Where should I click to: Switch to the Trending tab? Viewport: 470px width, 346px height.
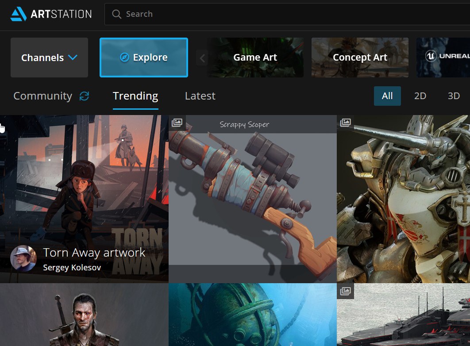135,96
